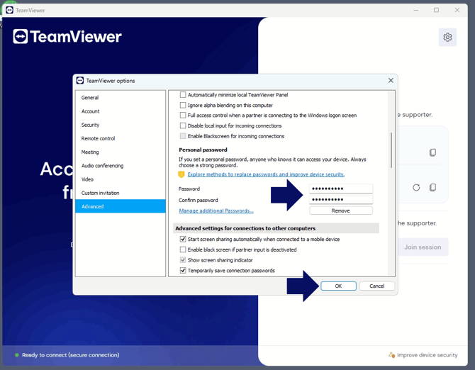Click Personal password section heading
This screenshot has height=370, width=475.
[203, 150]
